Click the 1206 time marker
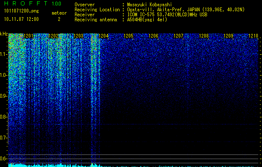The width and height of the screenshot is (262, 167). click(153, 36)
